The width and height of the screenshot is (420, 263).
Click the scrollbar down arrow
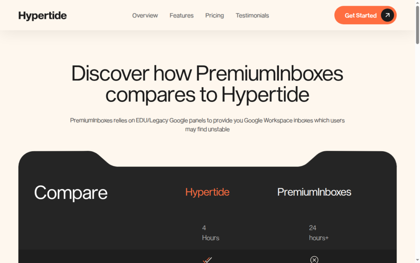pos(417,261)
